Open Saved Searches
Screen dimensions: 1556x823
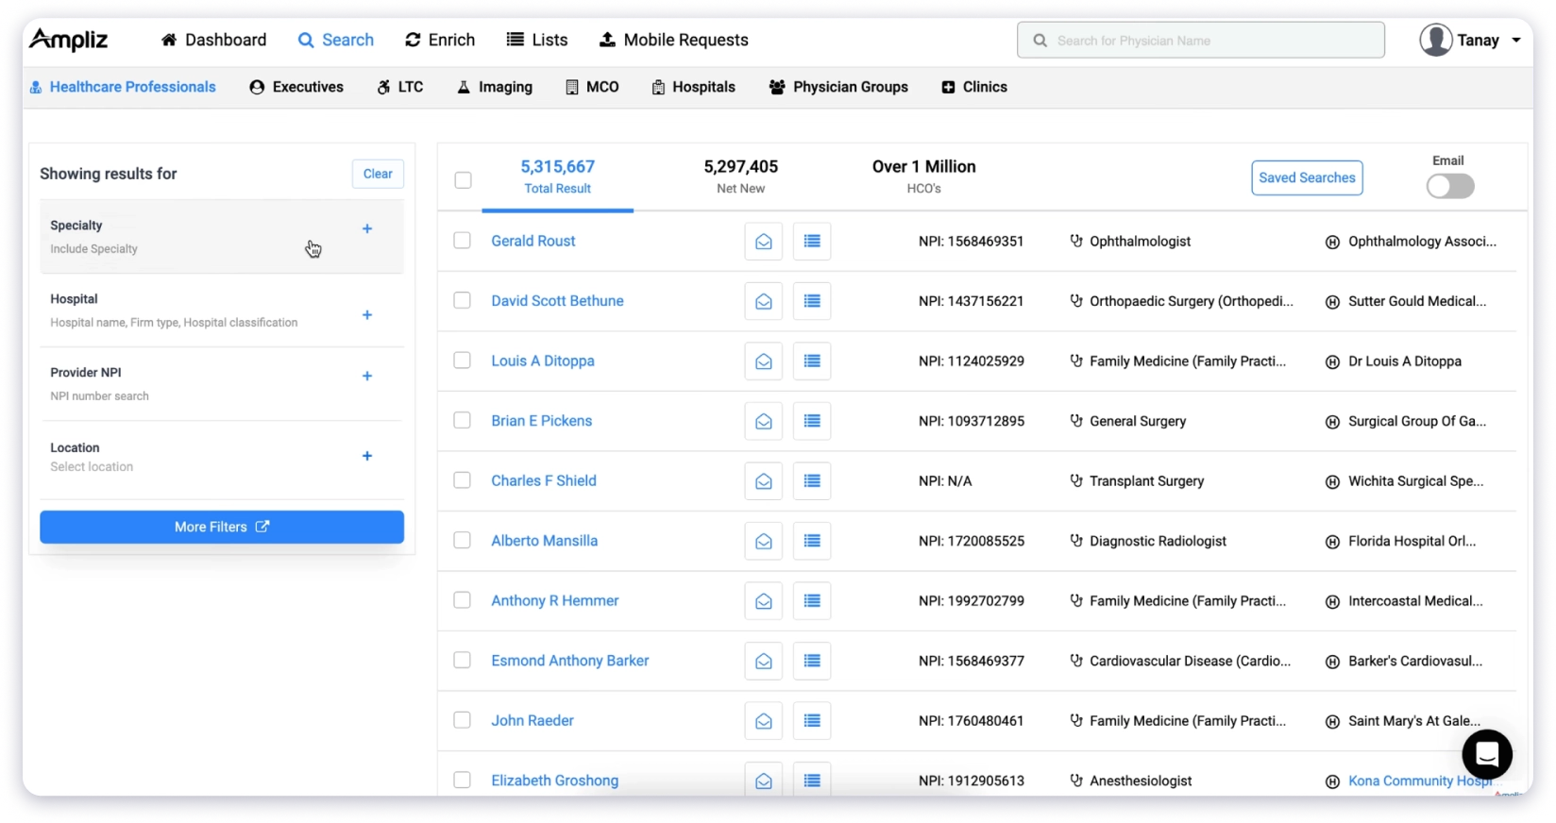(x=1307, y=177)
